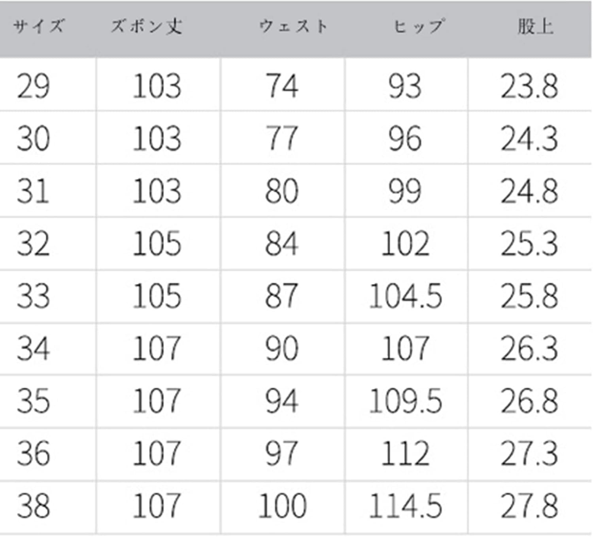Screen dimensions: 593x537
Task: Click hip value 109.5 in size 35 row
Action: (405, 401)
